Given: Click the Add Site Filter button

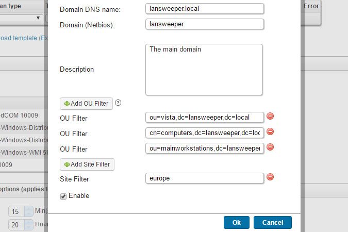Looking at the screenshot, I should (87, 164).
